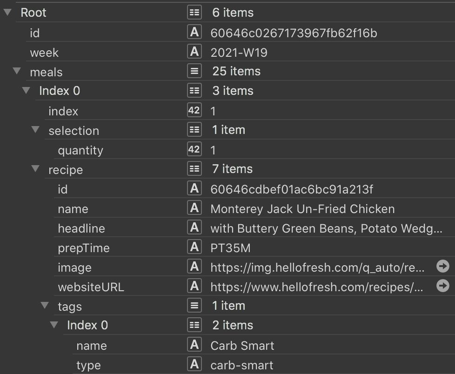The height and width of the screenshot is (374, 455).
Task: Select the Root key label
Action: pyautogui.click(x=33, y=13)
